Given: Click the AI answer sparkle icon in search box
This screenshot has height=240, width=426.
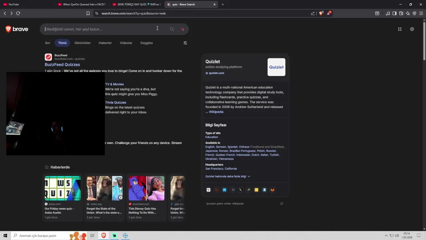Looking at the screenshot, I should click(182, 29).
